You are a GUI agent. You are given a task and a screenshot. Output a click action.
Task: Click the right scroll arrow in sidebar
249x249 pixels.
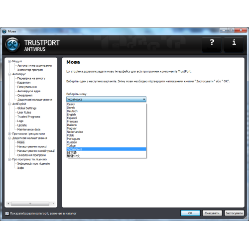coord(53,203)
